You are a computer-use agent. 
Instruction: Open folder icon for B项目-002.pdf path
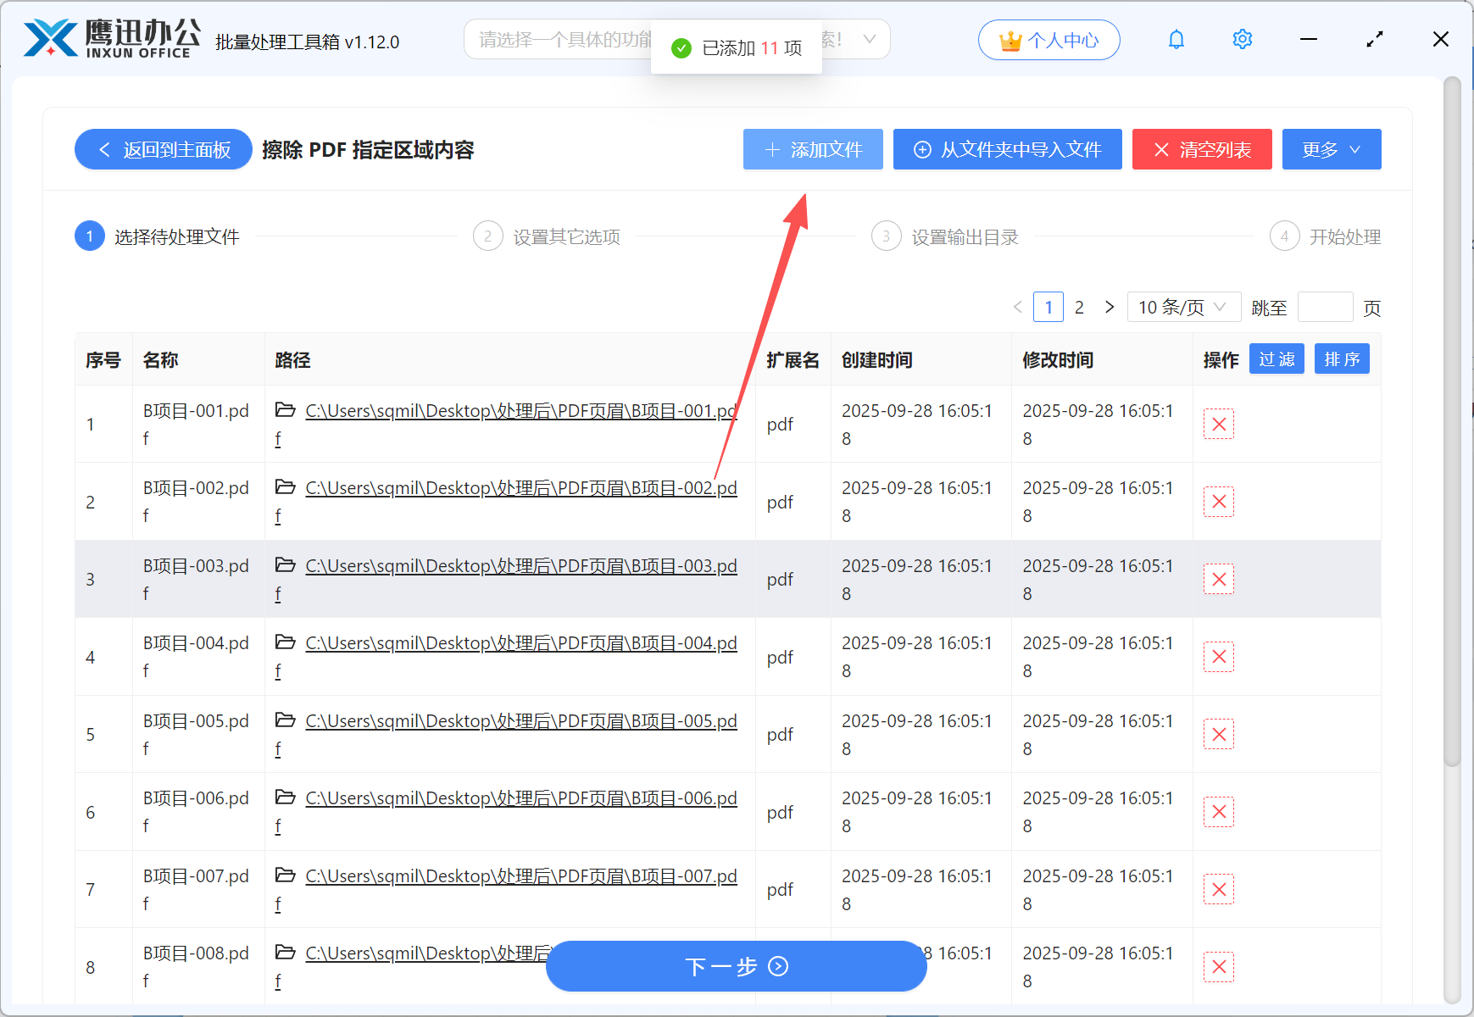pyautogui.click(x=286, y=487)
